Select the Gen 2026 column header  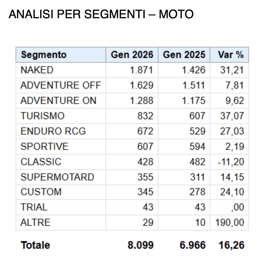(132, 55)
